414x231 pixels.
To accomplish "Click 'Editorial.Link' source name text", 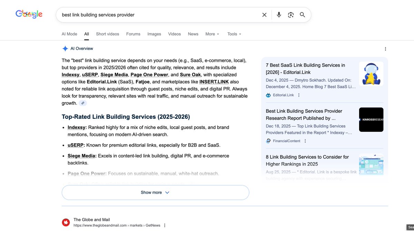I will click(x=283, y=95).
